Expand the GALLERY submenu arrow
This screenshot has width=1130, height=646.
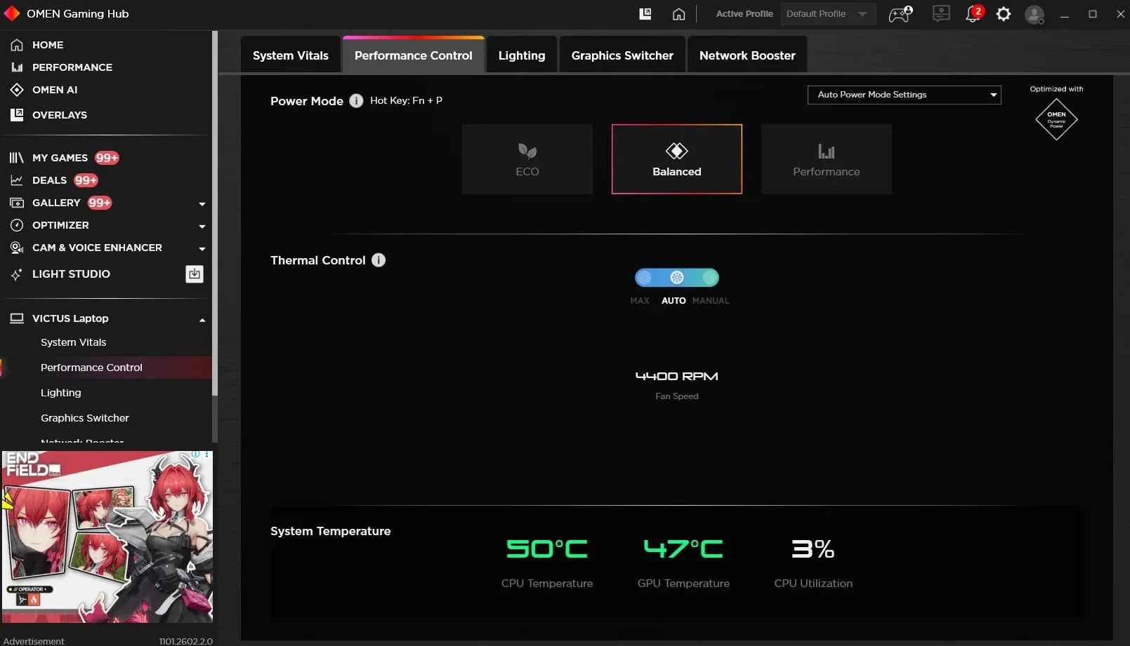[202, 204]
